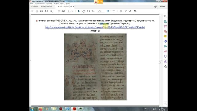The image size is (197, 111).
Task: Open the search tool in right panel
Action: click(165, 16)
